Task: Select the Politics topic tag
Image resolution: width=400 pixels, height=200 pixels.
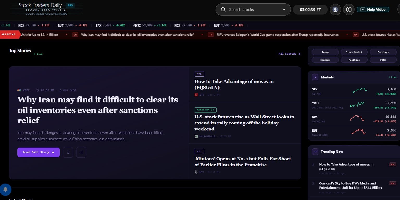Action: click(x=354, y=60)
